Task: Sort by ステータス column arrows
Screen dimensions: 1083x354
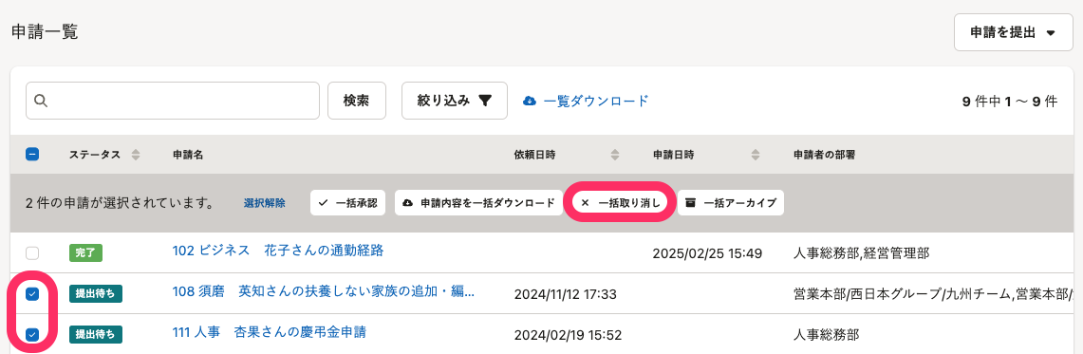Action: [136, 156]
